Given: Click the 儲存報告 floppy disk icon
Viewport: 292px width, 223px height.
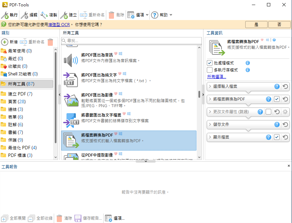Looking at the screenshot, I should click(x=78, y=218).
